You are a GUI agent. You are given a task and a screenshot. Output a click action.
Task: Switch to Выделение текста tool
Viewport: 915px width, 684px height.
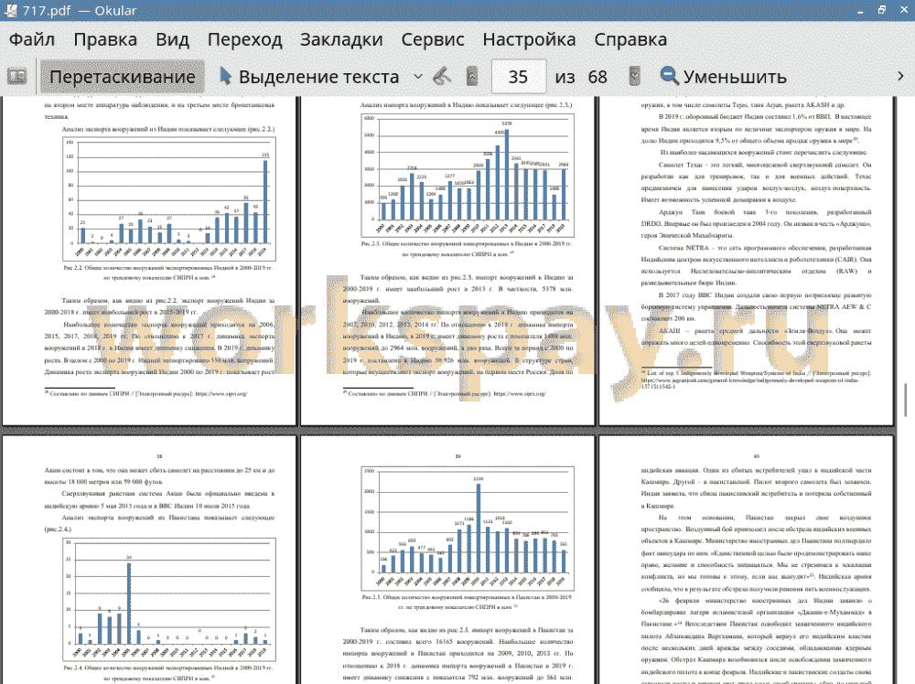pos(309,77)
